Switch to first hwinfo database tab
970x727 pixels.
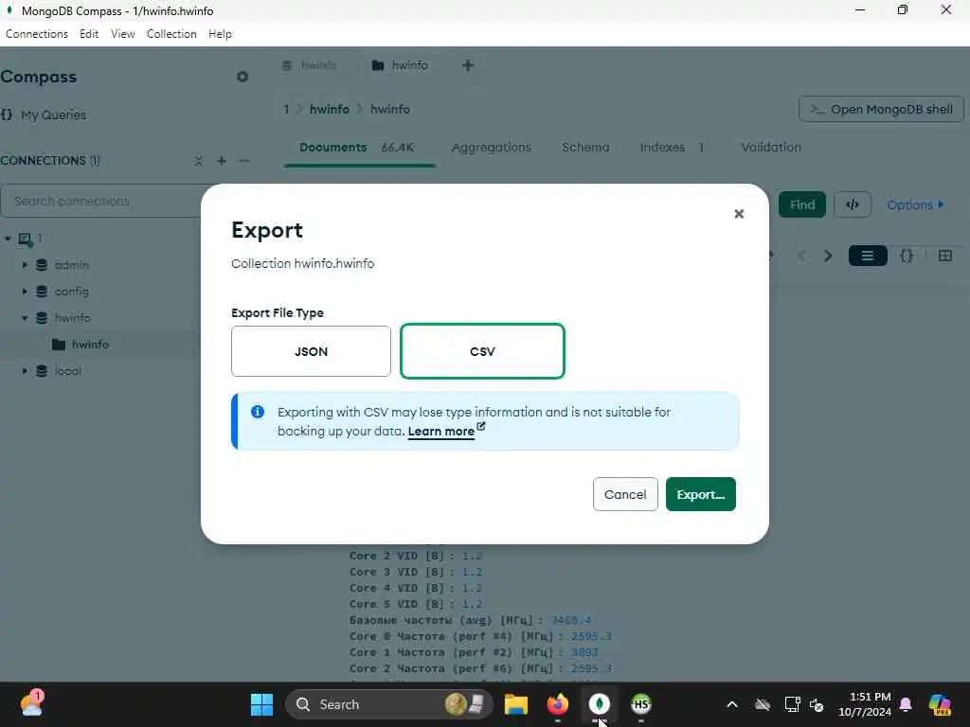(310, 65)
